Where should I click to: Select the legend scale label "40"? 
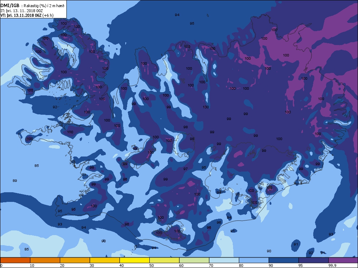pos(122,265)
